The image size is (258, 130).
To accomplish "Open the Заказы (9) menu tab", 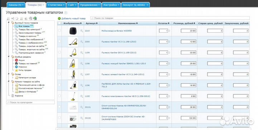I will click(x=16, y=5).
